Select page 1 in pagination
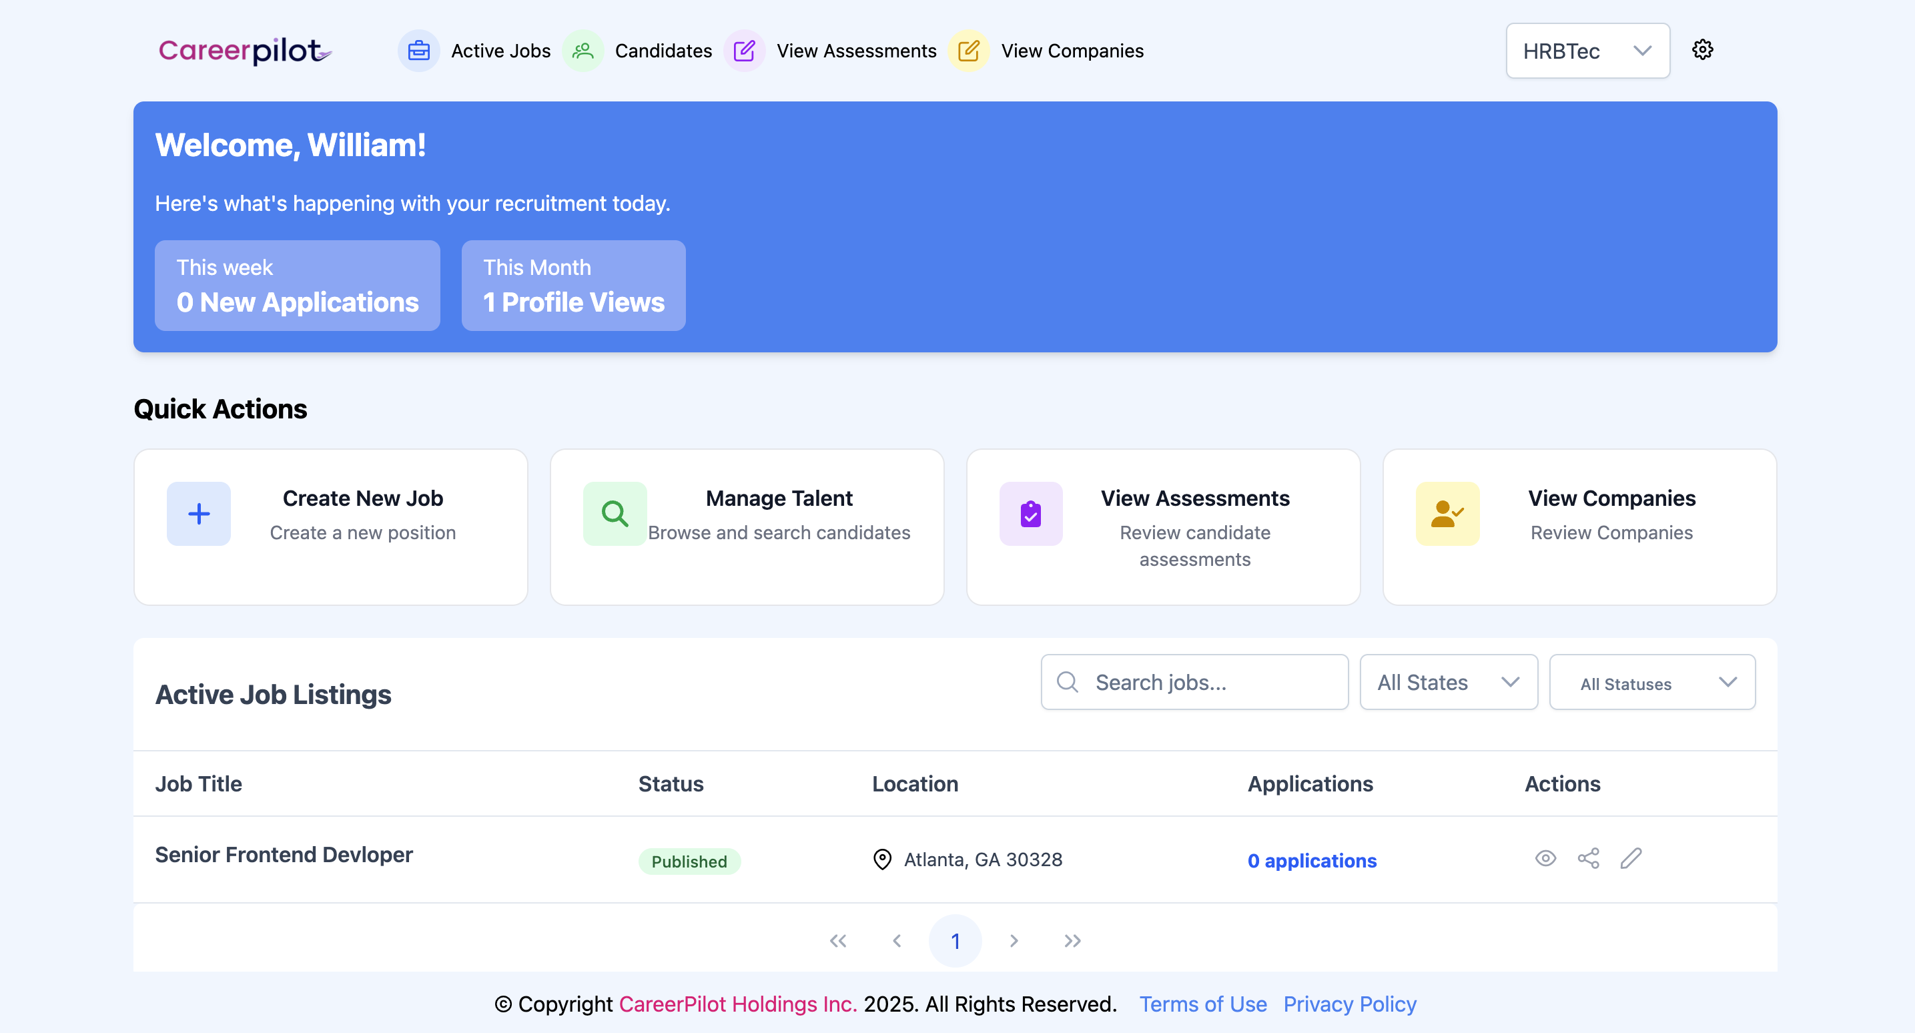Image resolution: width=1915 pixels, height=1033 pixels. [x=955, y=941]
